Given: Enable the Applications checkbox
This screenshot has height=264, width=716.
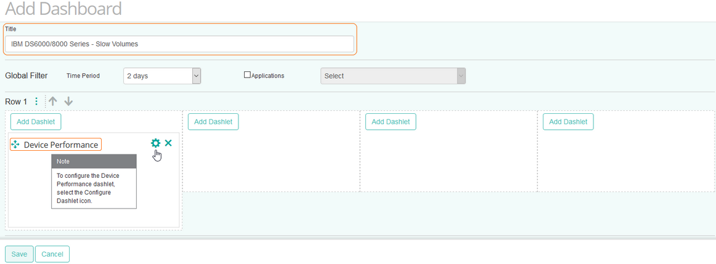Looking at the screenshot, I should tap(248, 75).
